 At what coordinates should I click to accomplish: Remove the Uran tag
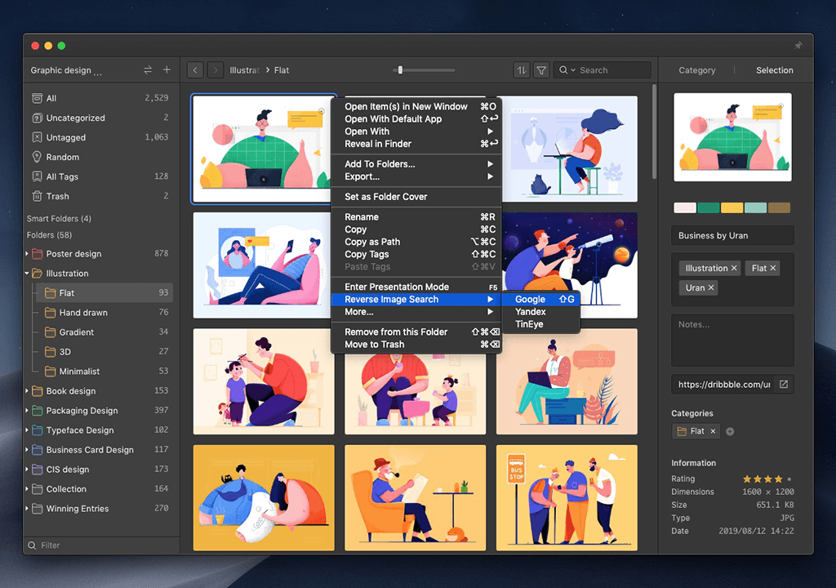pyautogui.click(x=711, y=287)
